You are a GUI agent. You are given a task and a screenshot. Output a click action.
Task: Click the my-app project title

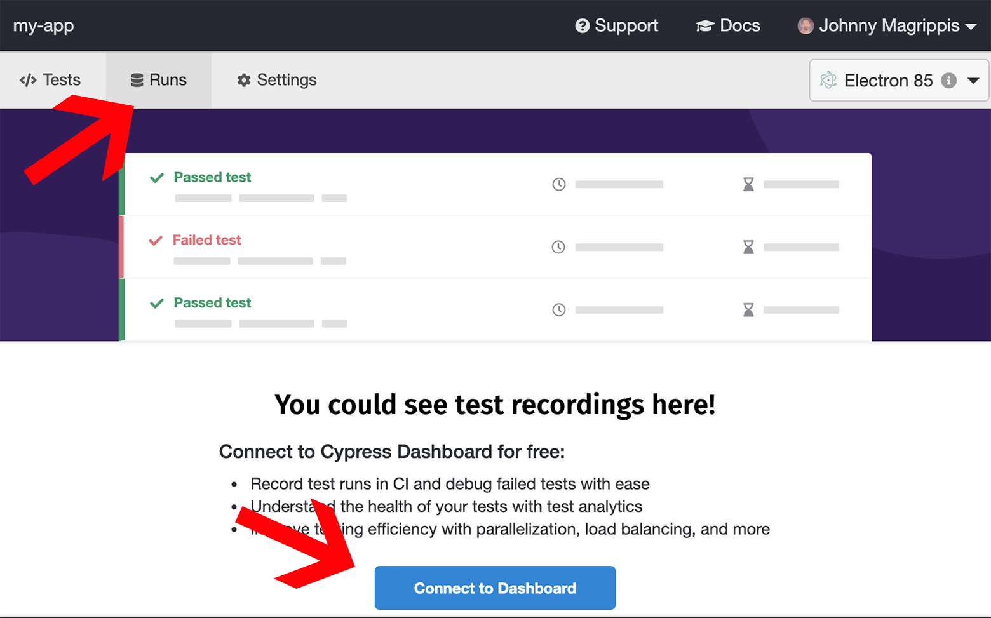(43, 26)
